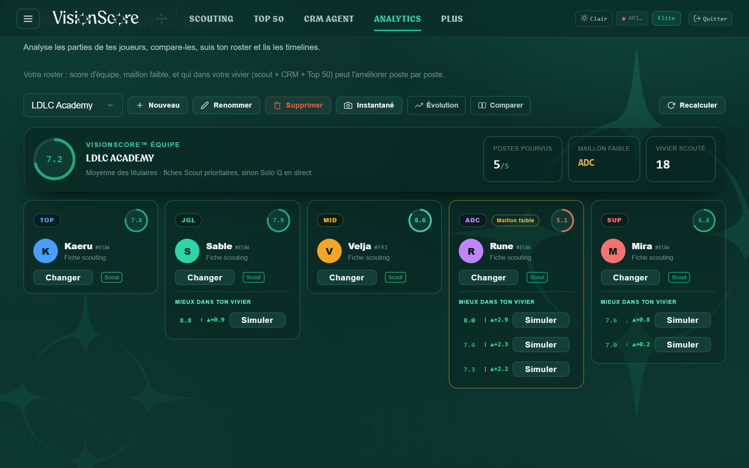Screen dimensions: 749x468
Task: Click Mira's red M avatar
Action: [x=613, y=251]
